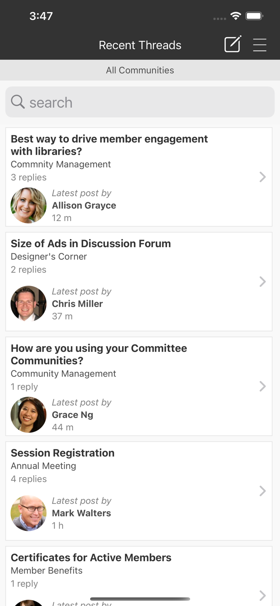The height and width of the screenshot is (606, 280).
Task: Expand the member engagement thread via chevron
Action: tap(263, 177)
